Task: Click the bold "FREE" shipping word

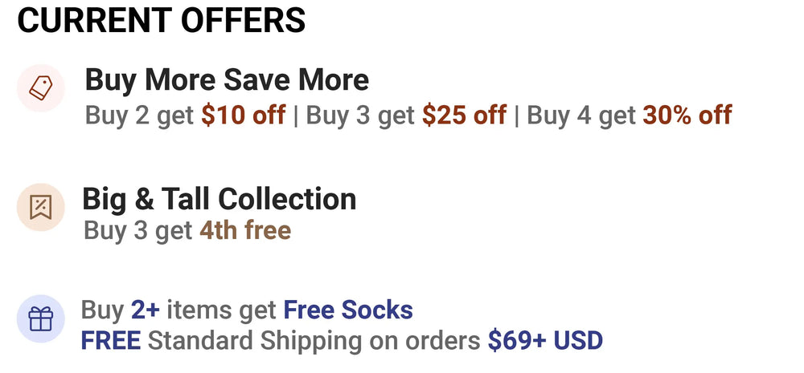Action: 111,341
